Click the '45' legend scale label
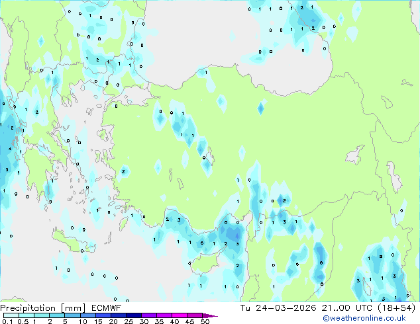 (x=189, y=321)
